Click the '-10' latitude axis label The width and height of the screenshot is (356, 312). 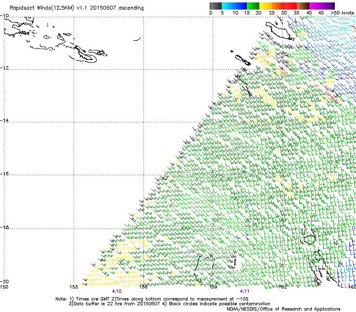click(4, 16)
